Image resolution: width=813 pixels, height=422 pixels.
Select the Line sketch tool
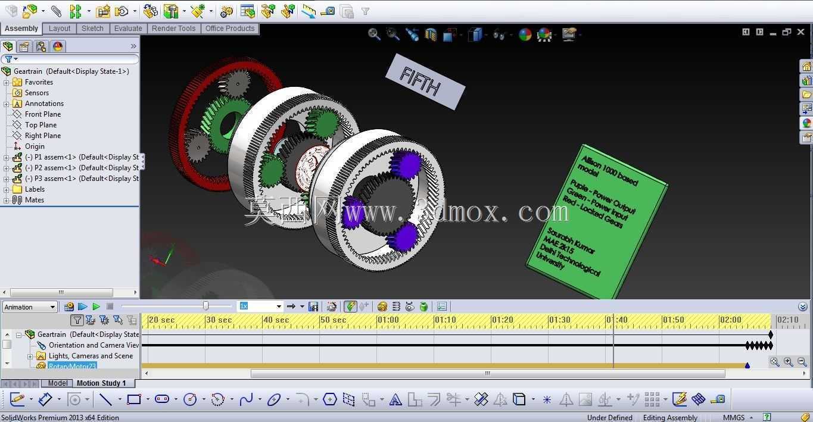105,399
